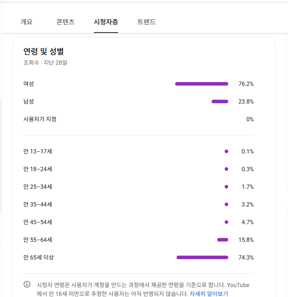The width and height of the screenshot is (288, 297).
Task: Click the purple bar for 여성
Action: click(x=202, y=84)
